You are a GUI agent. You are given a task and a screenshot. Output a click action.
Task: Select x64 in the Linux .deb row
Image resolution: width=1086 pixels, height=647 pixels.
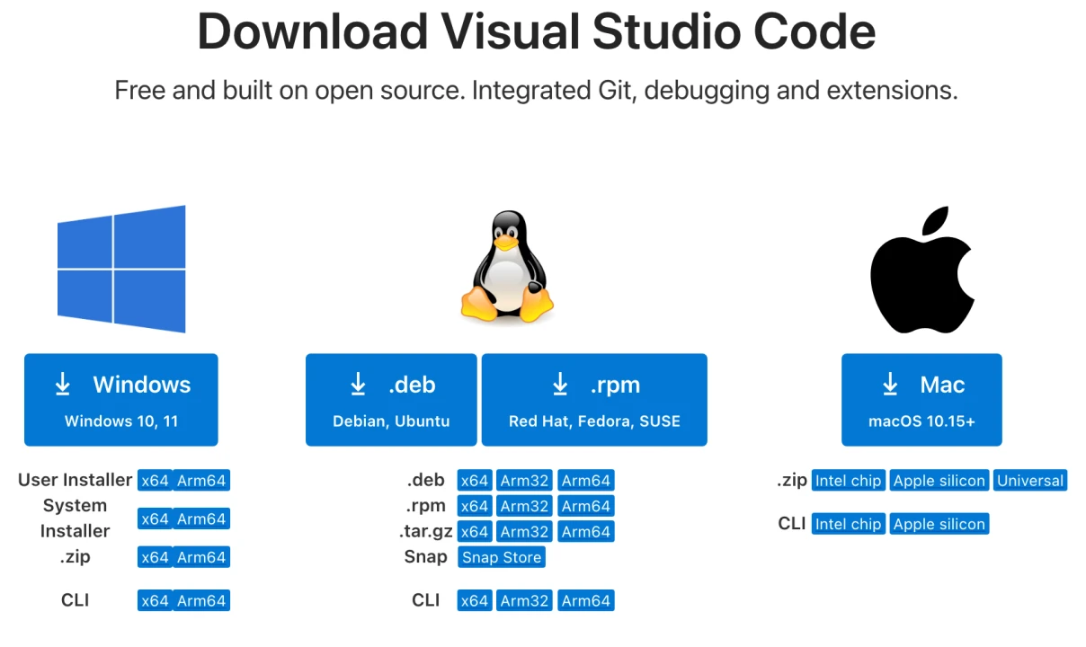coord(475,481)
